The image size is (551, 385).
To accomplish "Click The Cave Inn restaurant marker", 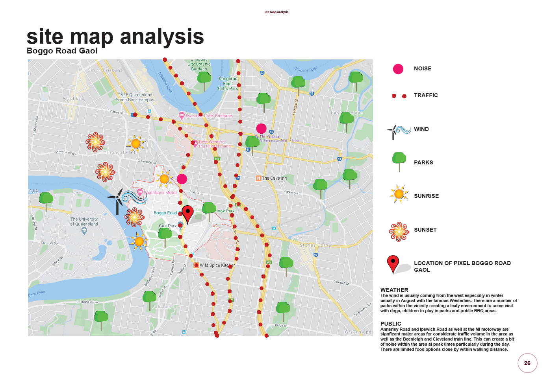I will pos(258,178).
